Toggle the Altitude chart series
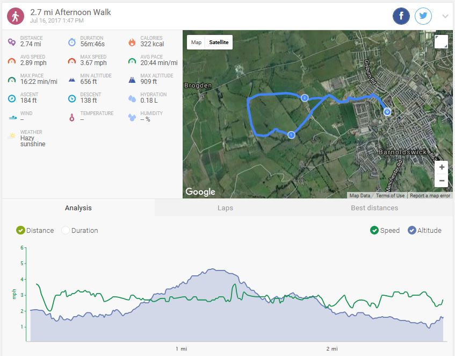The width and height of the screenshot is (455, 356). pyautogui.click(x=412, y=230)
